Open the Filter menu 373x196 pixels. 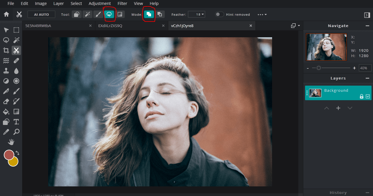coord(122,3)
